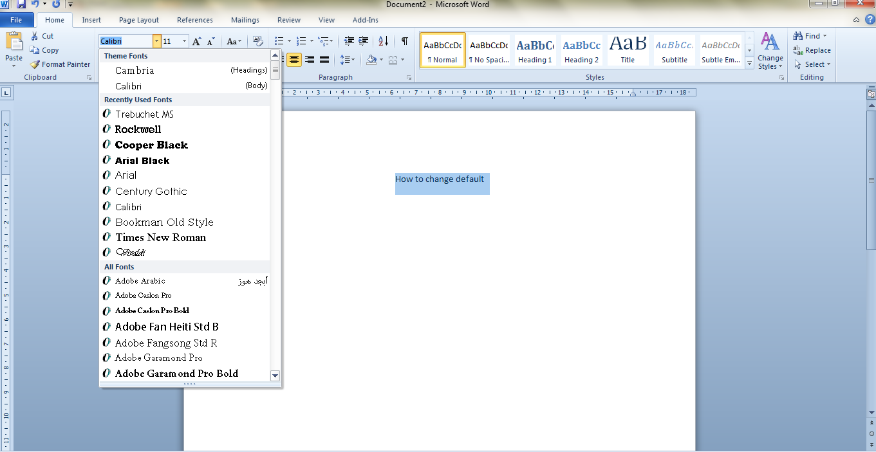876x452 pixels.
Task: Click the Sort A-Z icon
Action: 383,41
